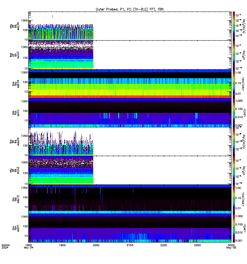Click the <|nT|> unit label by thb fbk scm1
Viewport: 247px width, 264px height.
(x=245, y=113)
